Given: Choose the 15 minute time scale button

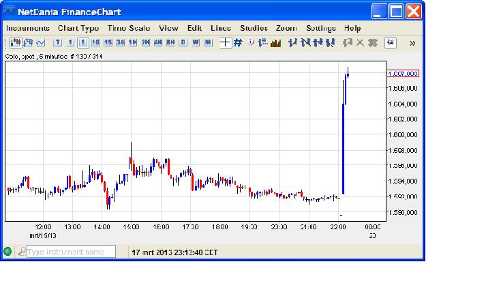Looking at the screenshot, I should click(x=108, y=43).
